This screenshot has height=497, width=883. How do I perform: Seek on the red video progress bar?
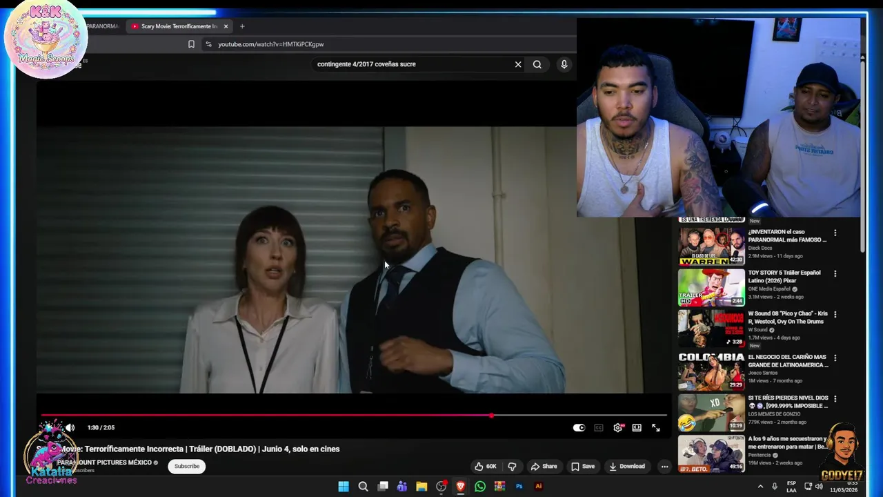[354, 416]
